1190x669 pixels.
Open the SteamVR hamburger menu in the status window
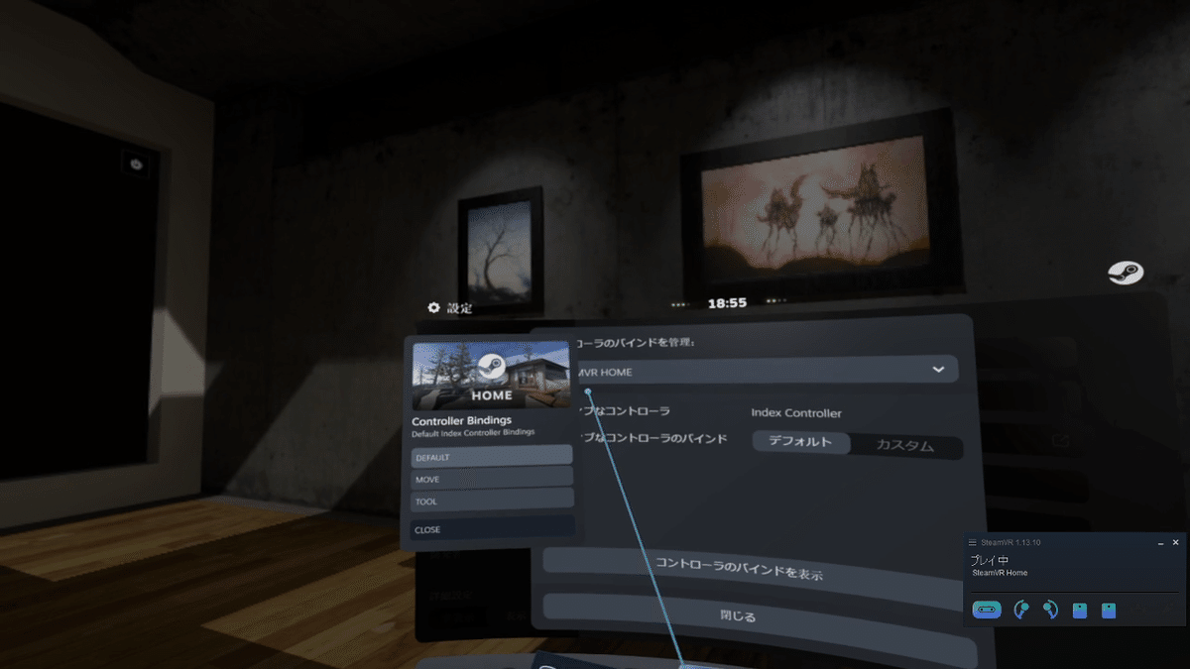coord(972,542)
